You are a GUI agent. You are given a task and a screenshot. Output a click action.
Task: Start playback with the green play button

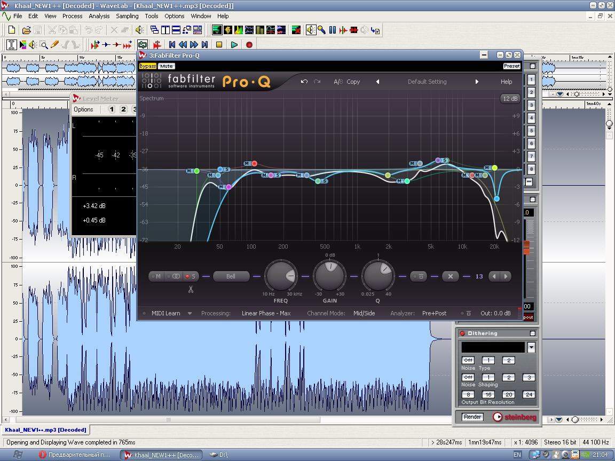pos(234,45)
